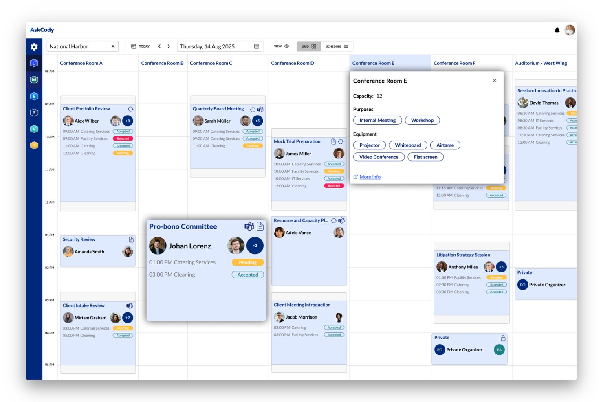This screenshot has width=603, height=402.
Task: Click the Projector equipment tag
Action: [x=369, y=145]
